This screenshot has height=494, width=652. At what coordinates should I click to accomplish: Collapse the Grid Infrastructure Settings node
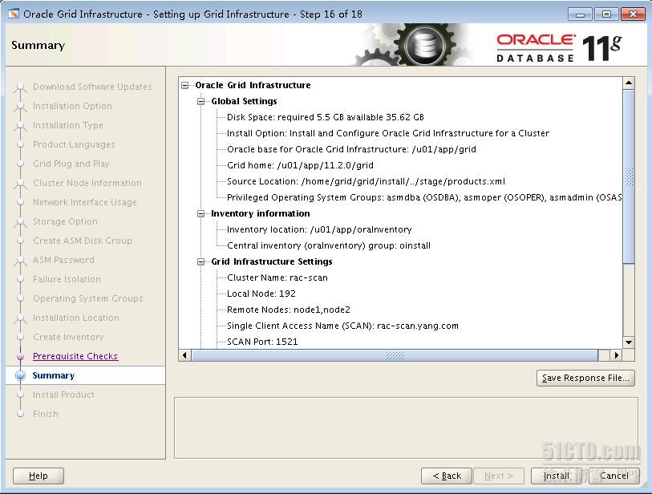click(200, 261)
